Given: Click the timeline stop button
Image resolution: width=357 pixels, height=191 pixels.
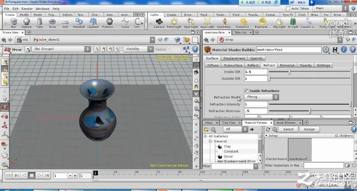Looking at the screenshot, I should [x=32, y=175].
